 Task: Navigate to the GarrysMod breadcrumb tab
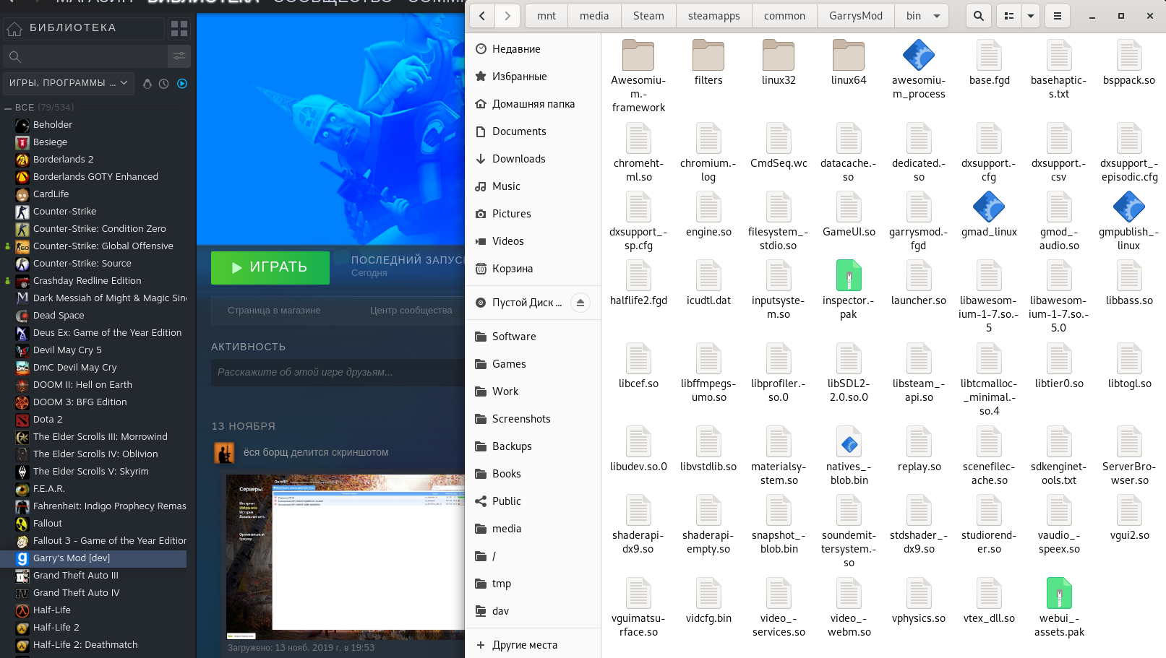pos(855,15)
